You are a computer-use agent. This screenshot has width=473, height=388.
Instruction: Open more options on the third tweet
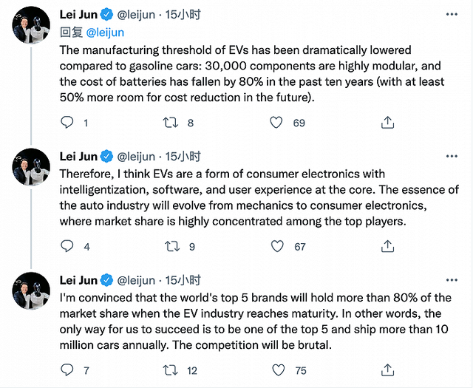click(x=450, y=279)
